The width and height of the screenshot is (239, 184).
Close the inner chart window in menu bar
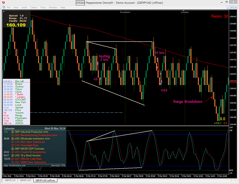(x=235, y=8)
